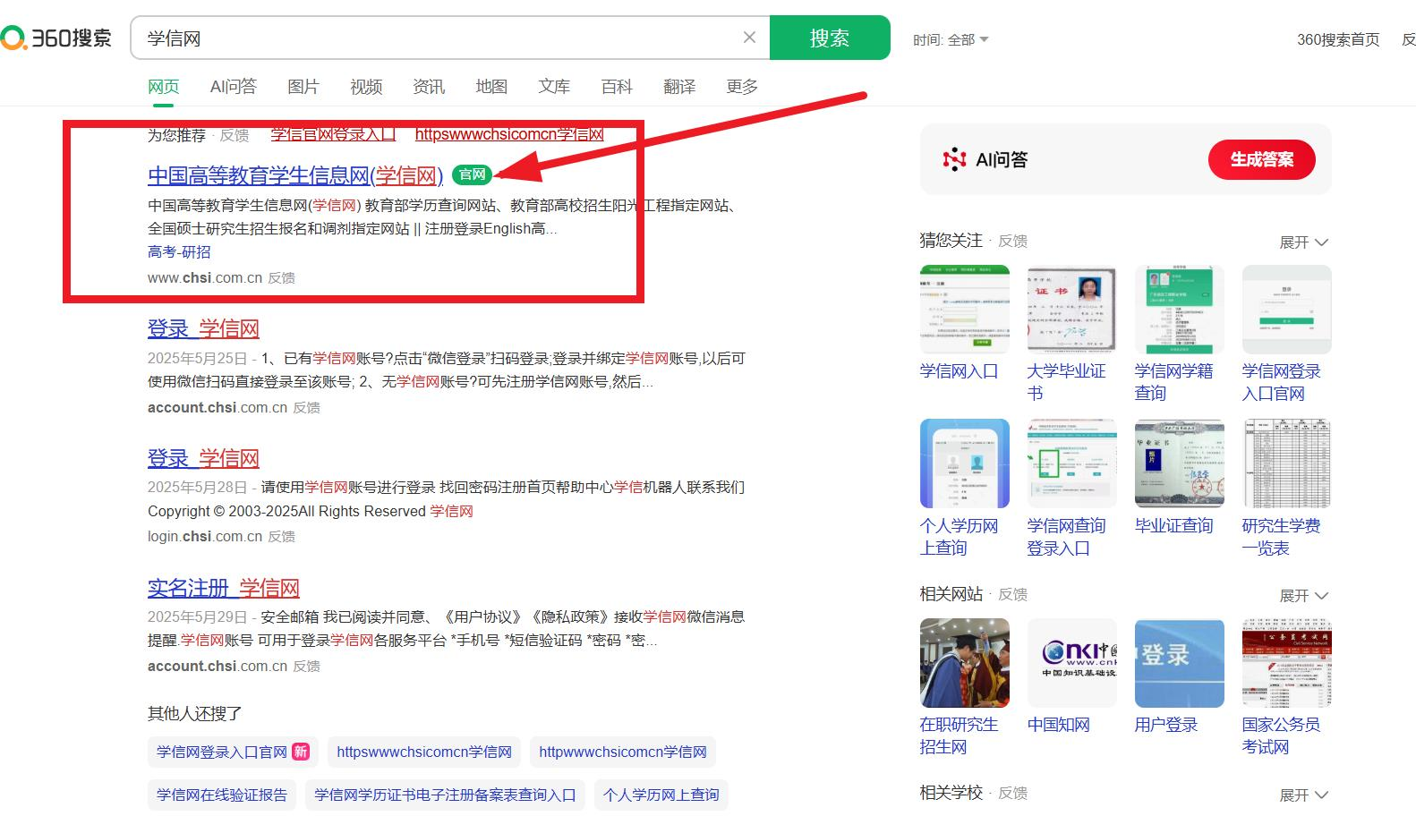Screen dimensions: 1416x816
Task: Open the 在职研究生招生网 thumbnail
Action: (x=965, y=663)
